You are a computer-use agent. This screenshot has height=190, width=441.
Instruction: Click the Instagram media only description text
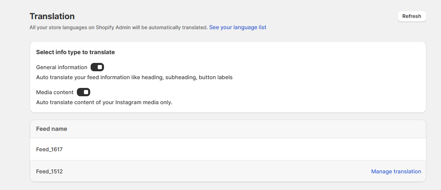[104, 102]
